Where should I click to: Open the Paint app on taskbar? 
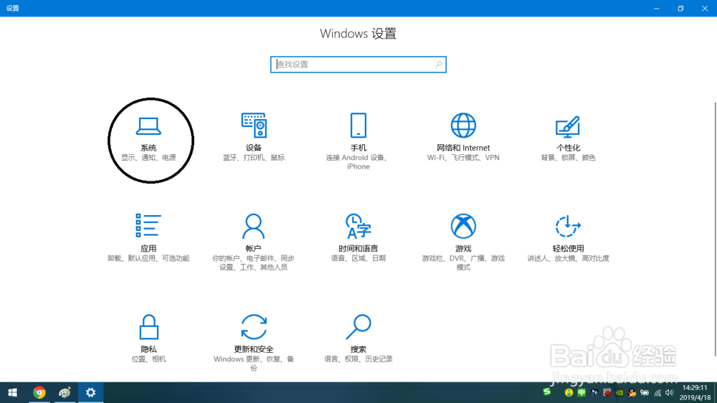coord(65,392)
